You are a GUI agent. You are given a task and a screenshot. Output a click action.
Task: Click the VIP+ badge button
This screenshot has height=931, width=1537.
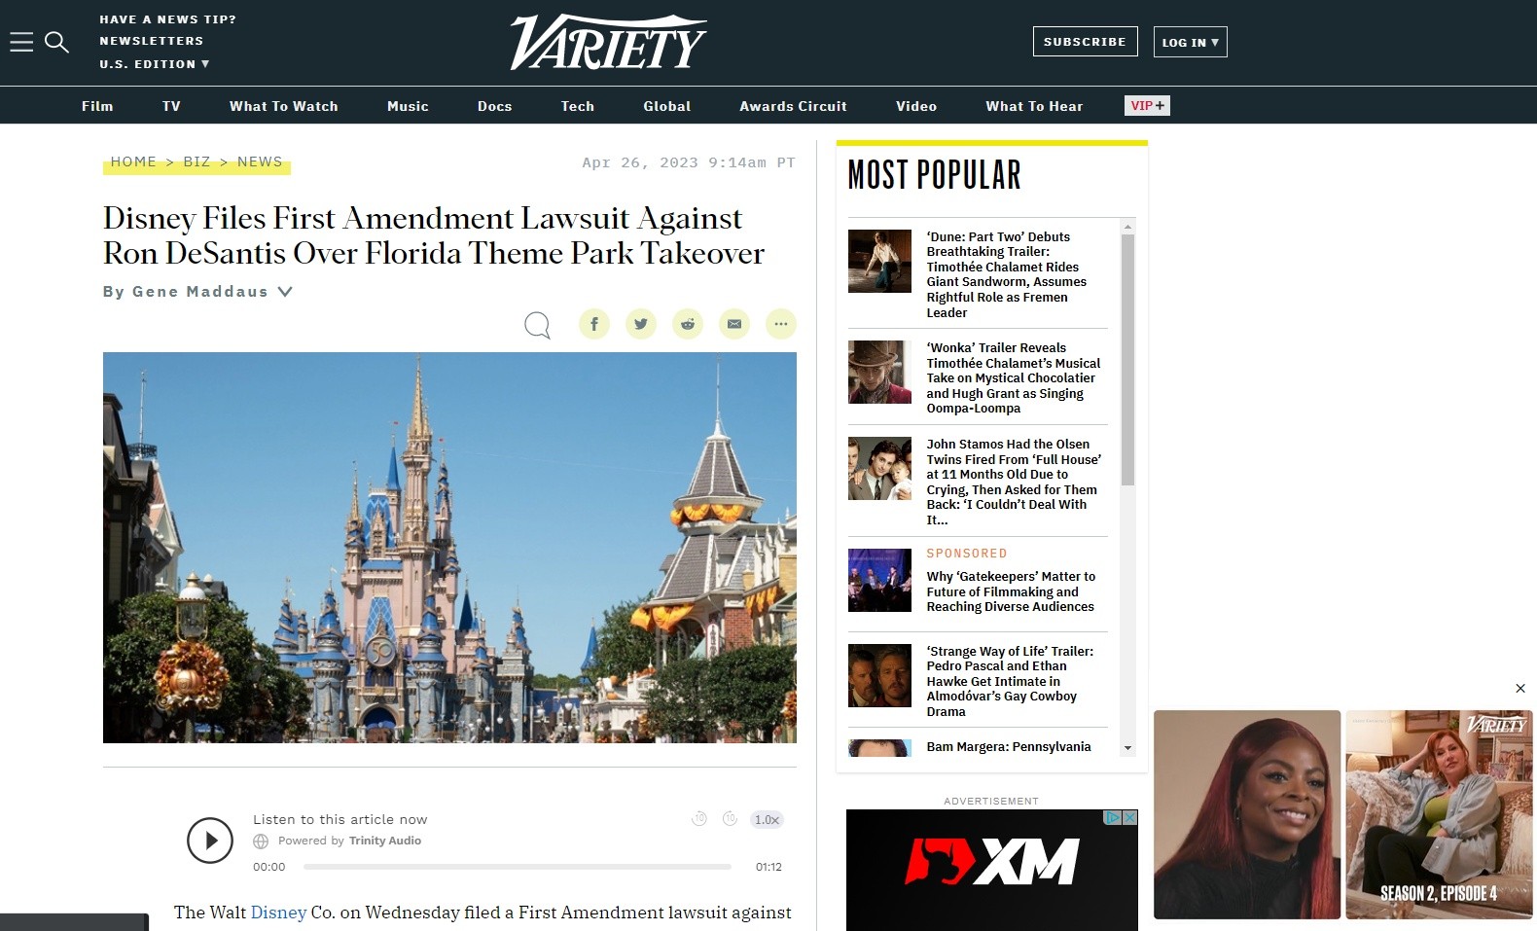click(1147, 105)
